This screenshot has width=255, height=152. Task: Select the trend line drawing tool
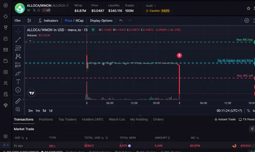[x=18, y=40]
